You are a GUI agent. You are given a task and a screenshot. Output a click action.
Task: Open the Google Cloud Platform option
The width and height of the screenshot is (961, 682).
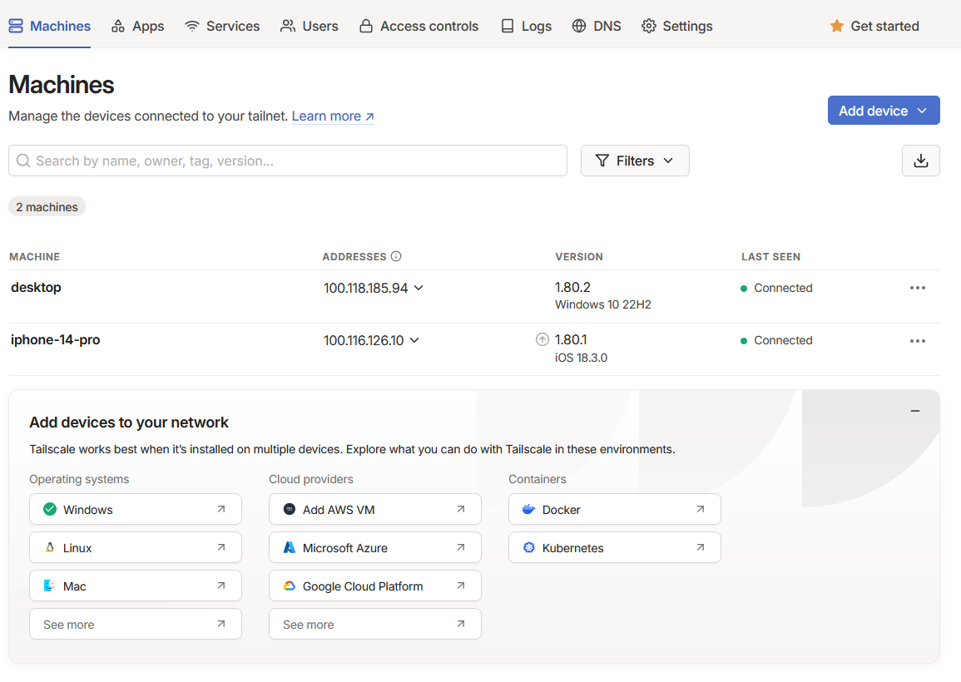click(375, 586)
